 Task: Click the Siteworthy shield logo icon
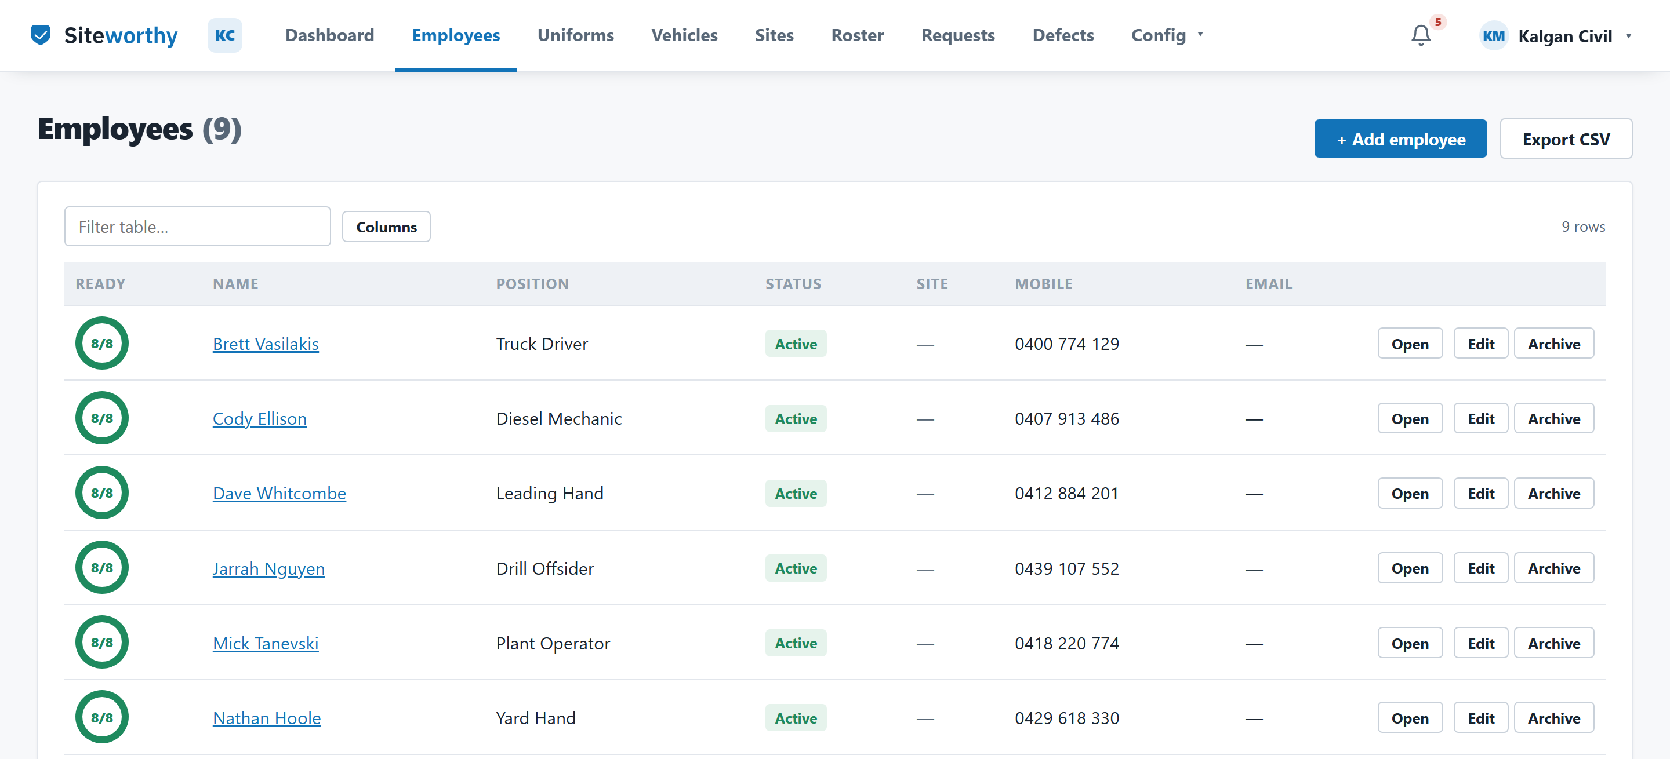point(40,35)
